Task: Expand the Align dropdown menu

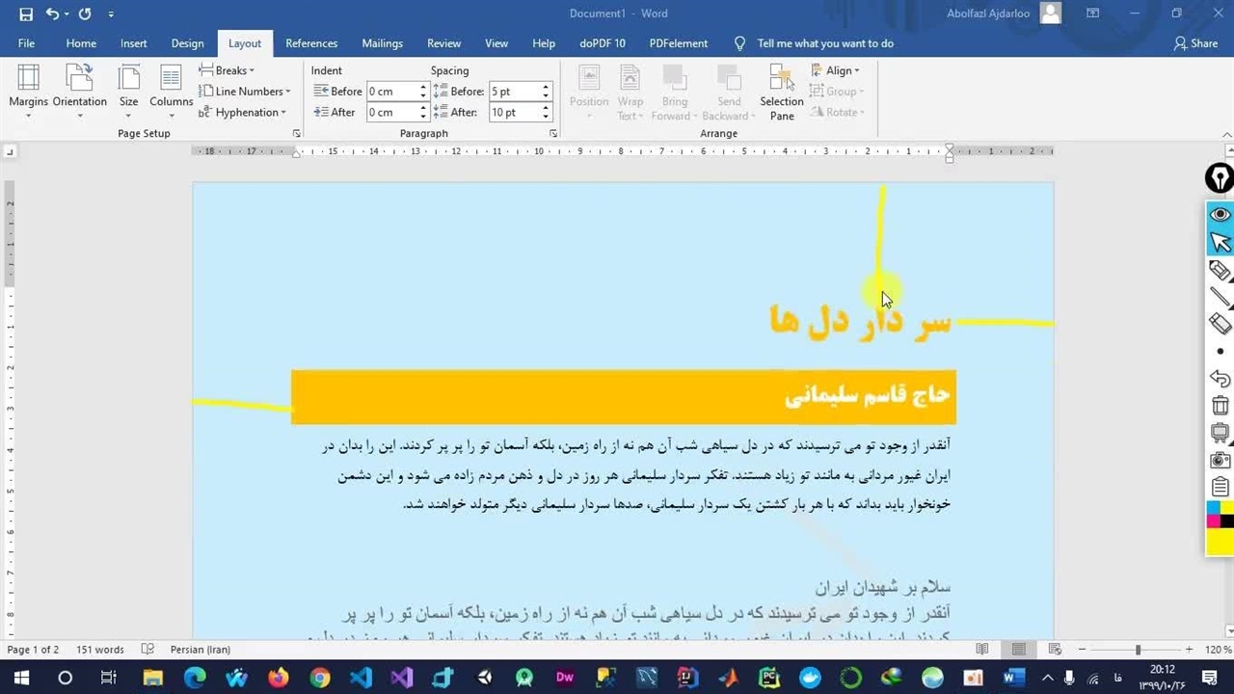Action: [836, 70]
